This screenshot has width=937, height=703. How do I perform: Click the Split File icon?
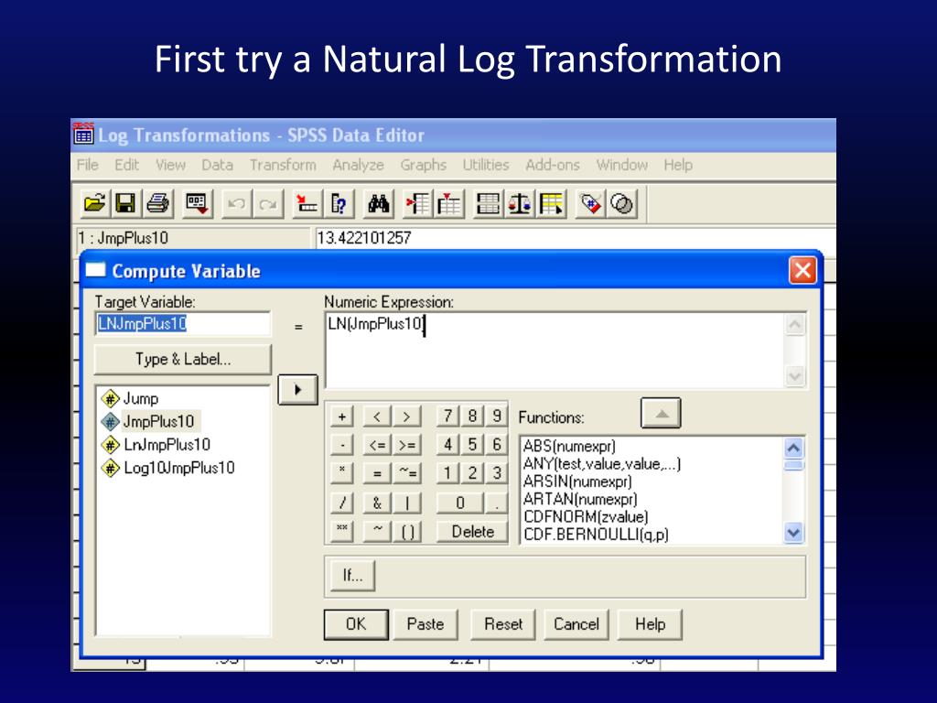point(488,204)
